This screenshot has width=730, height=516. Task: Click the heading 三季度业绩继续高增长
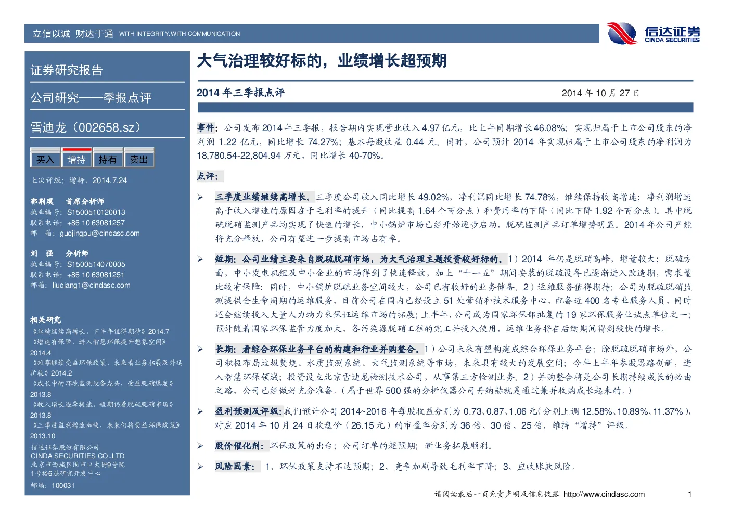tap(265, 197)
